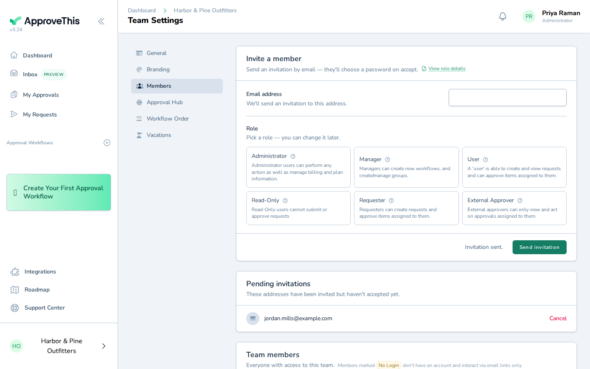Open the Workflow Order settings tab
The width and height of the screenshot is (590, 369).
[x=177, y=119]
